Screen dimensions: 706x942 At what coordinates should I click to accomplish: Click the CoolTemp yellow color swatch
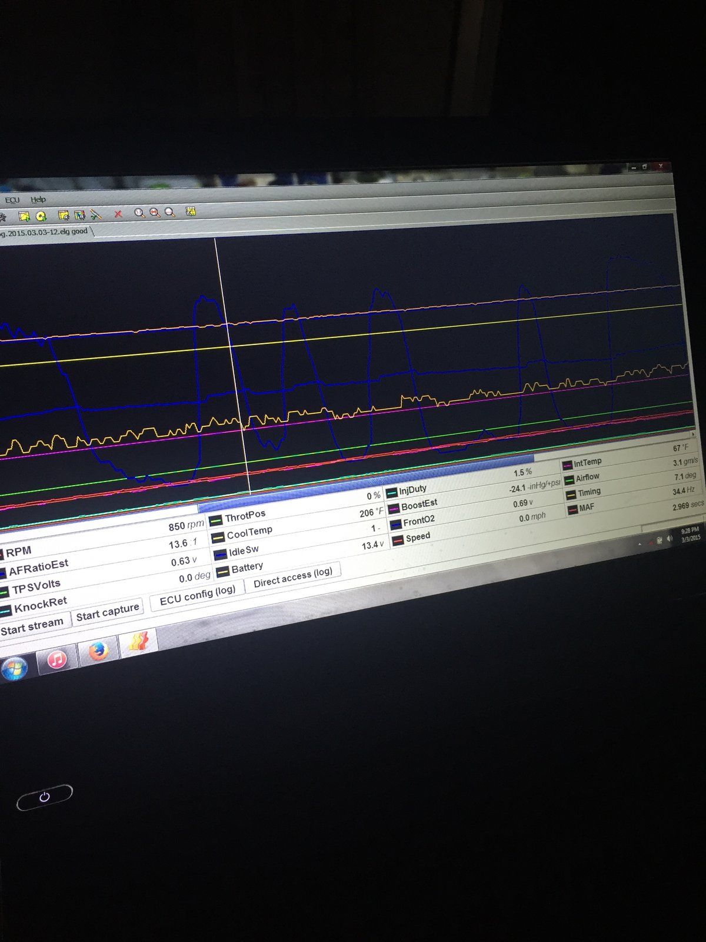(x=218, y=538)
